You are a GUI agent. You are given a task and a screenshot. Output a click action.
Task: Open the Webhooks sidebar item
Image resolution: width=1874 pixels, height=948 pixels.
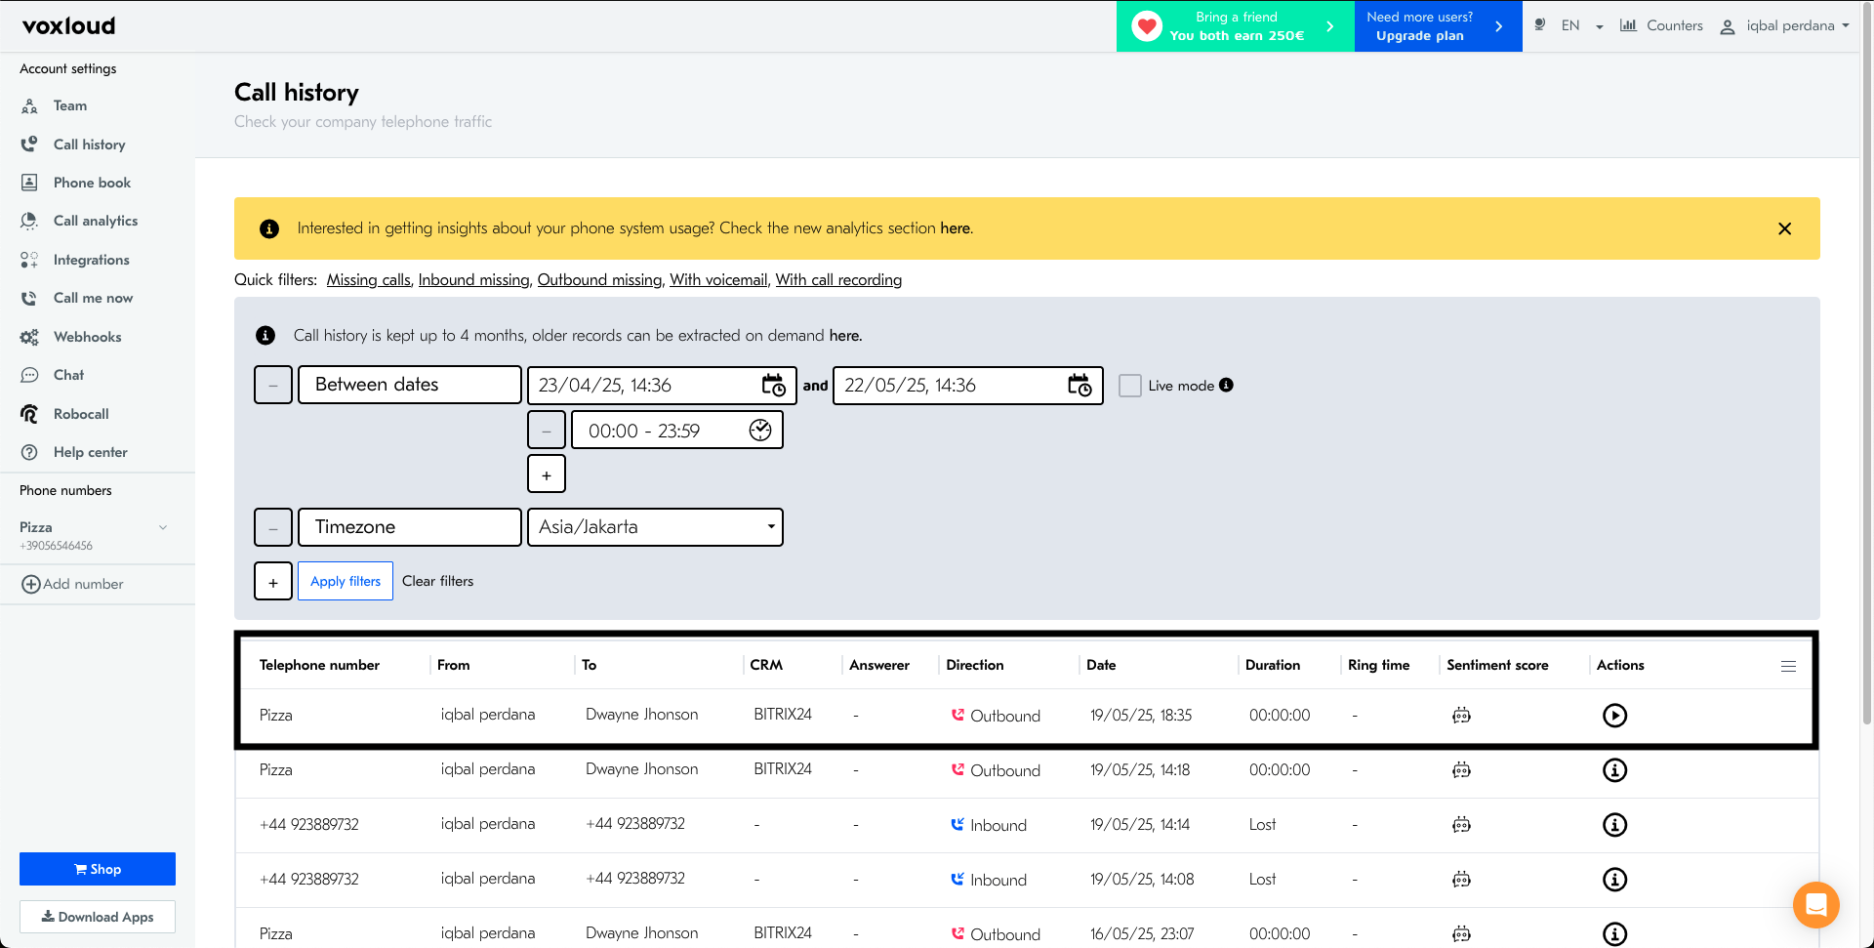click(x=87, y=337)
